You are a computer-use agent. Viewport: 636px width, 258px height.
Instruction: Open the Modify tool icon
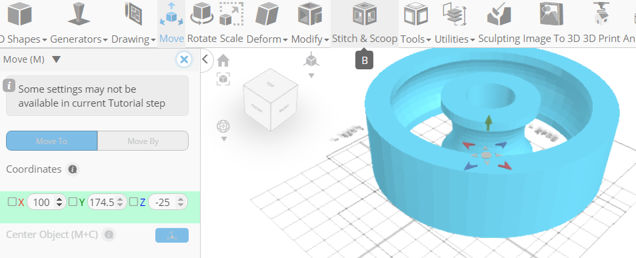(x=310, y=14)
